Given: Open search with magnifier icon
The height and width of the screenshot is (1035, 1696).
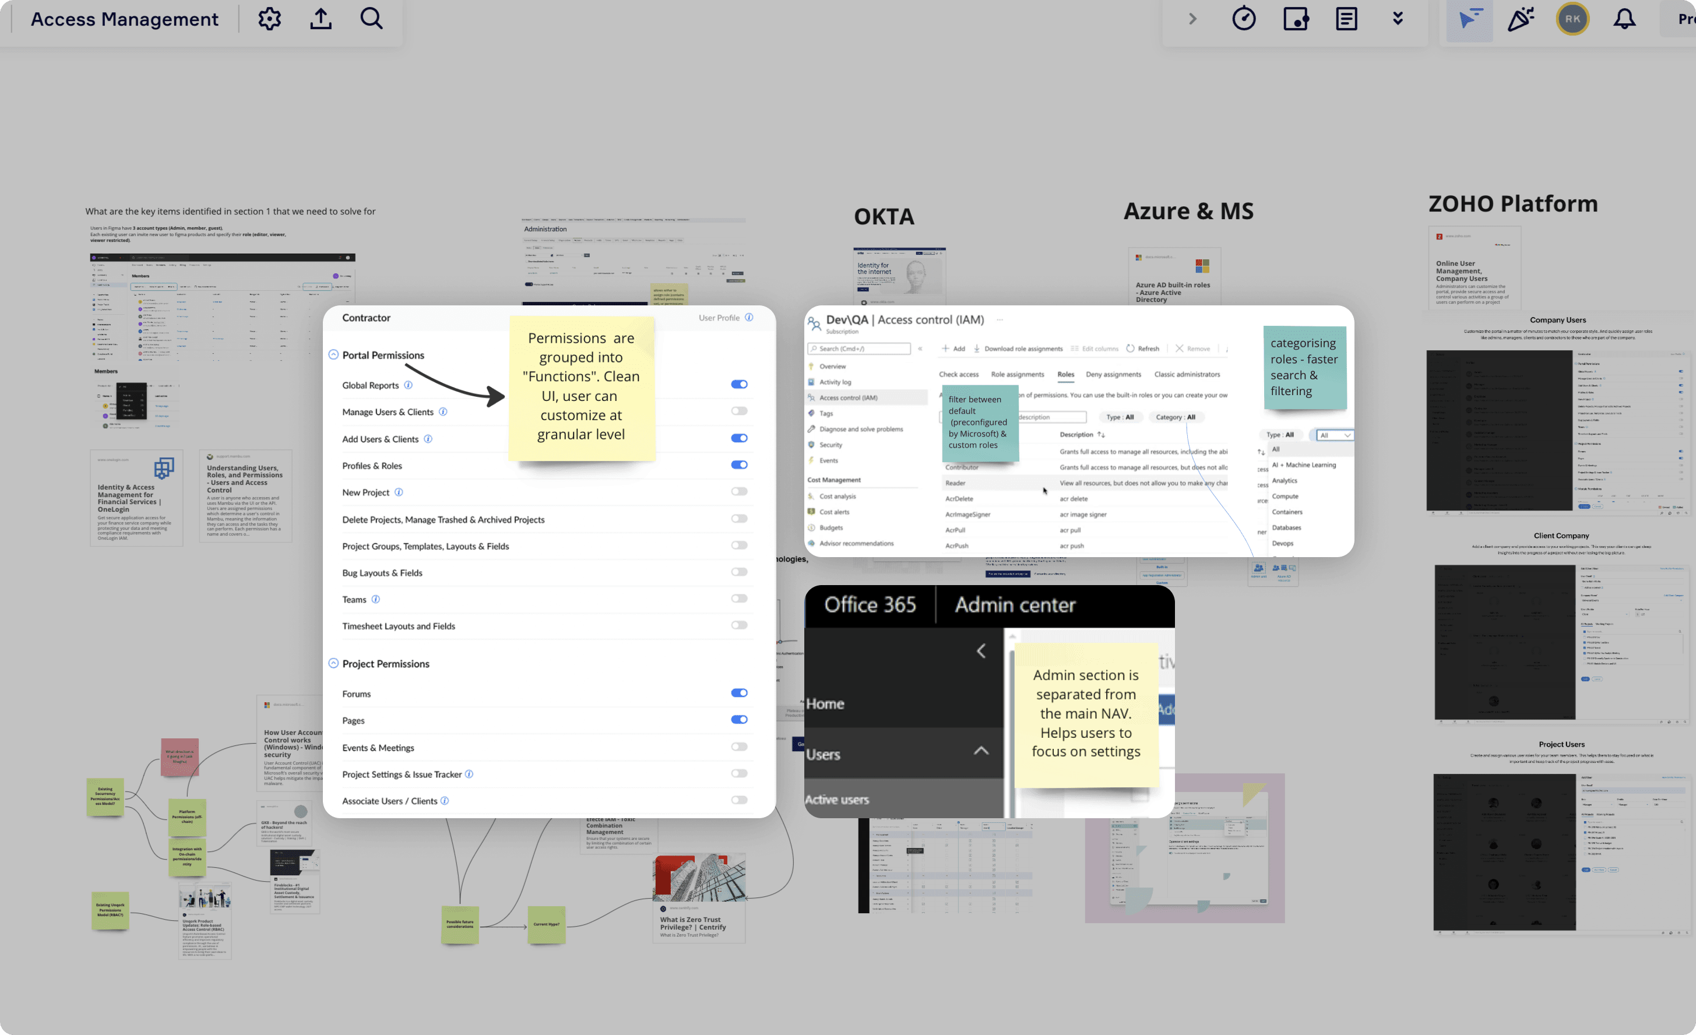Looking at the screenshot, I should point(372,19).
